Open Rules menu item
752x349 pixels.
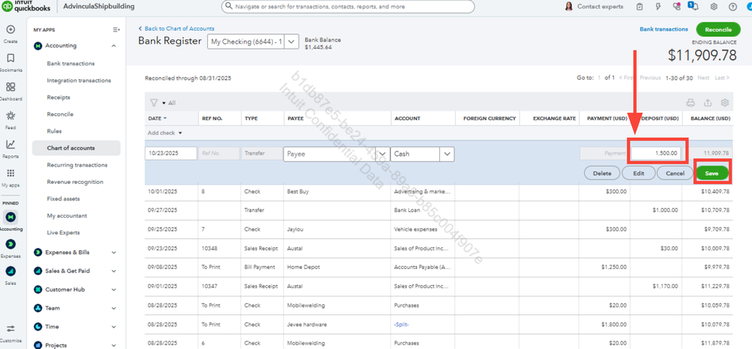coord(54,131)
